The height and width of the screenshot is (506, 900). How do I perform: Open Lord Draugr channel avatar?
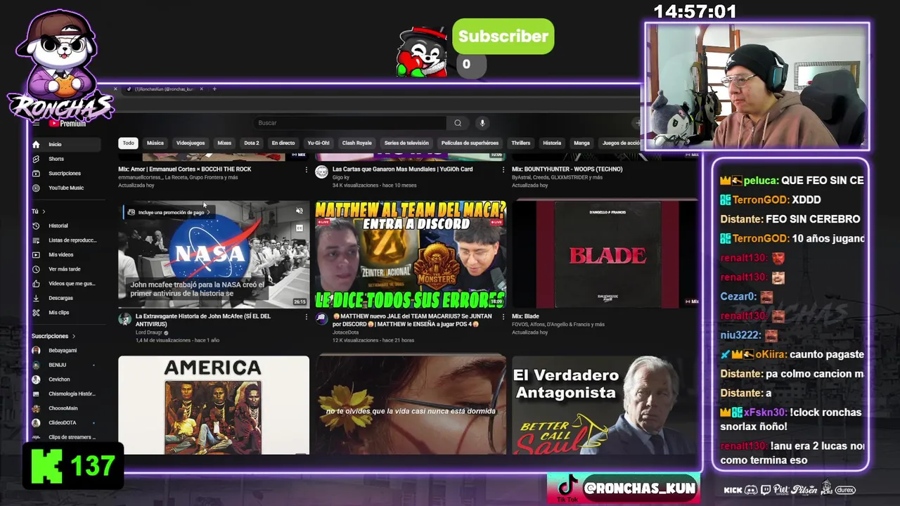pyautogui.click(x=124, y=319)
